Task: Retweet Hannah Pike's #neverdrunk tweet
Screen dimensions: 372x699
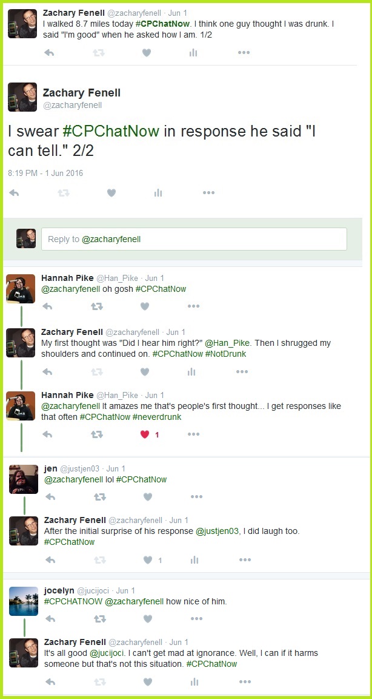Action: click(x=97, y=434)
